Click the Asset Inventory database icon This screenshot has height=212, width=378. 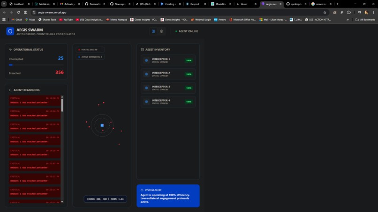(142, 50)
